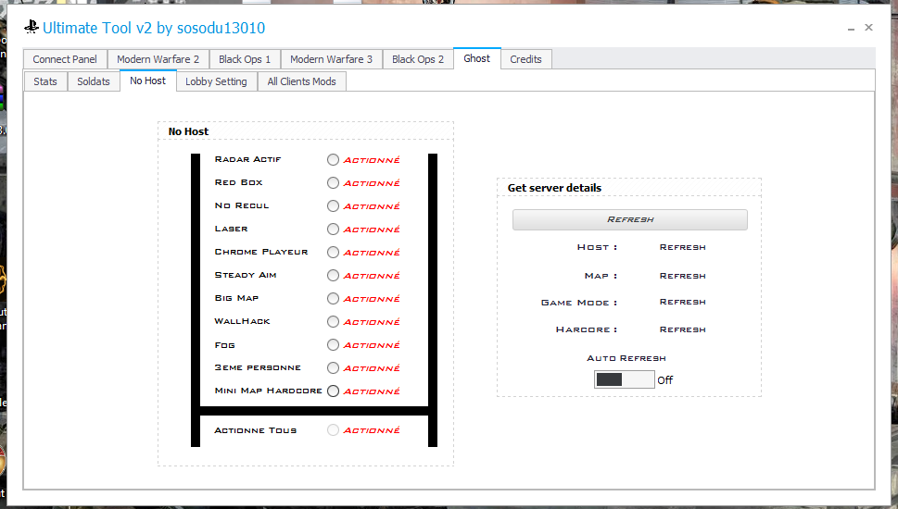Open the Black Ops 1 tab
The height and width of the screenshot is (509, 898).
click(x=245, y=59)
